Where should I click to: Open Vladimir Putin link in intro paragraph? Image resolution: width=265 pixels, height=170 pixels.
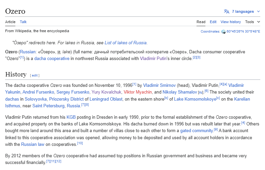[153, 59]
